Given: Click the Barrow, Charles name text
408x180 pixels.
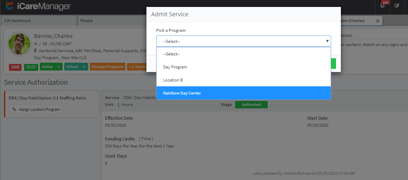Looking at the screenshot, I should coord(53,36).
